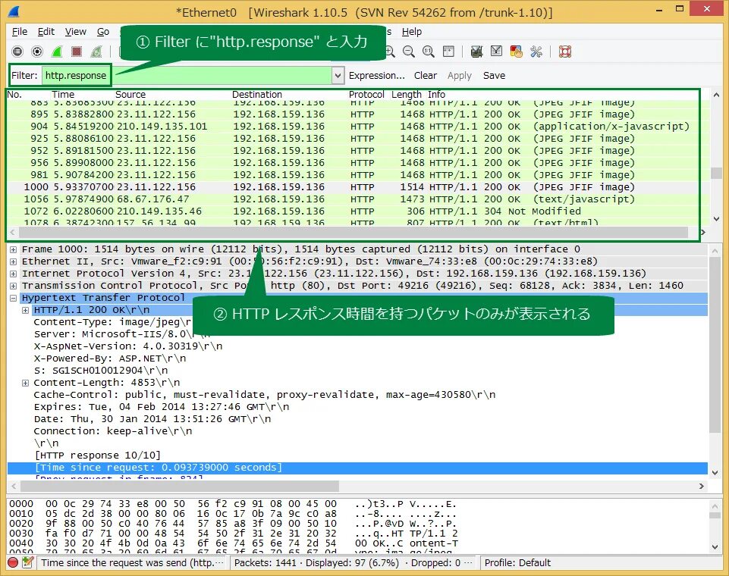Clear the display filter
The height and width of the screenshot is (576, 729).
426,75
